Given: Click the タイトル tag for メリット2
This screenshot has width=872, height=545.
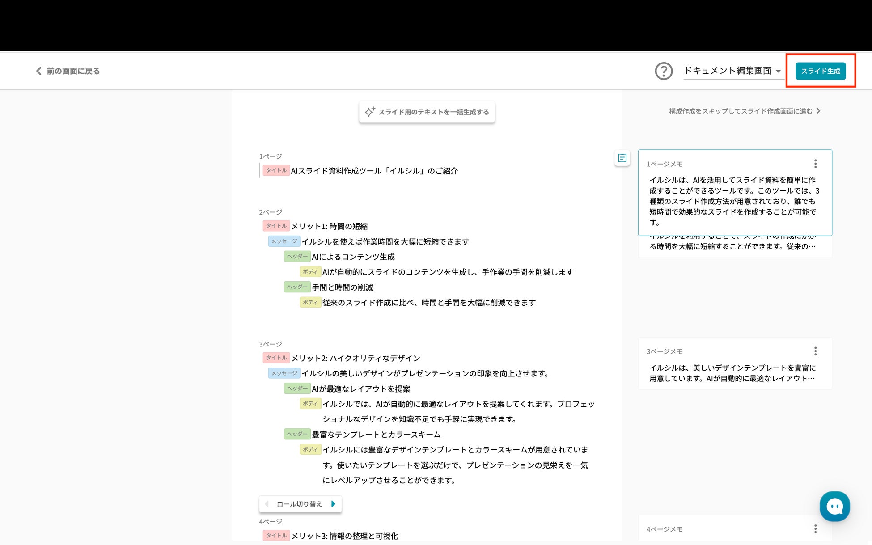Looking at the screenshot, I should coord(276,358).
